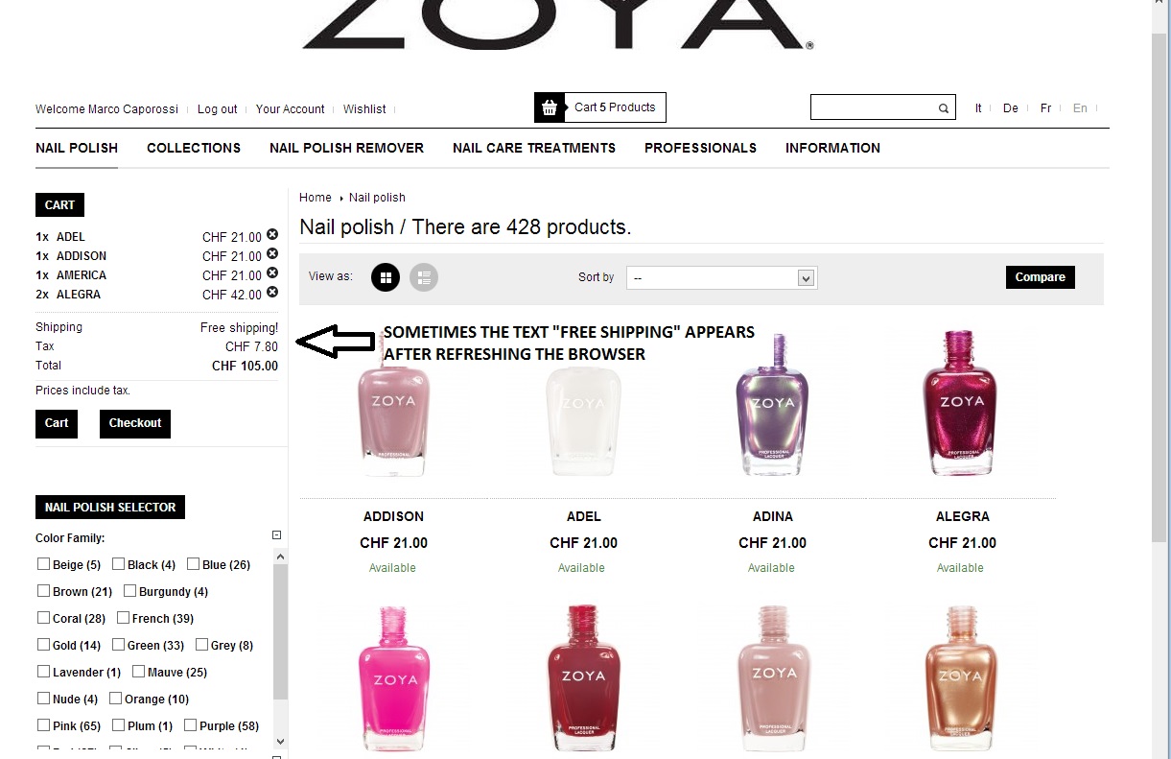Check the Beige color family checkbox
Viewport: 1171px width, 759px height.
pyautogui.click(x=43, y=564)
